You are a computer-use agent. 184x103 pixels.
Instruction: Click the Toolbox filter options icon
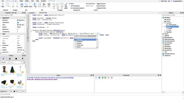pyautogui.click(x=24, y=62)
